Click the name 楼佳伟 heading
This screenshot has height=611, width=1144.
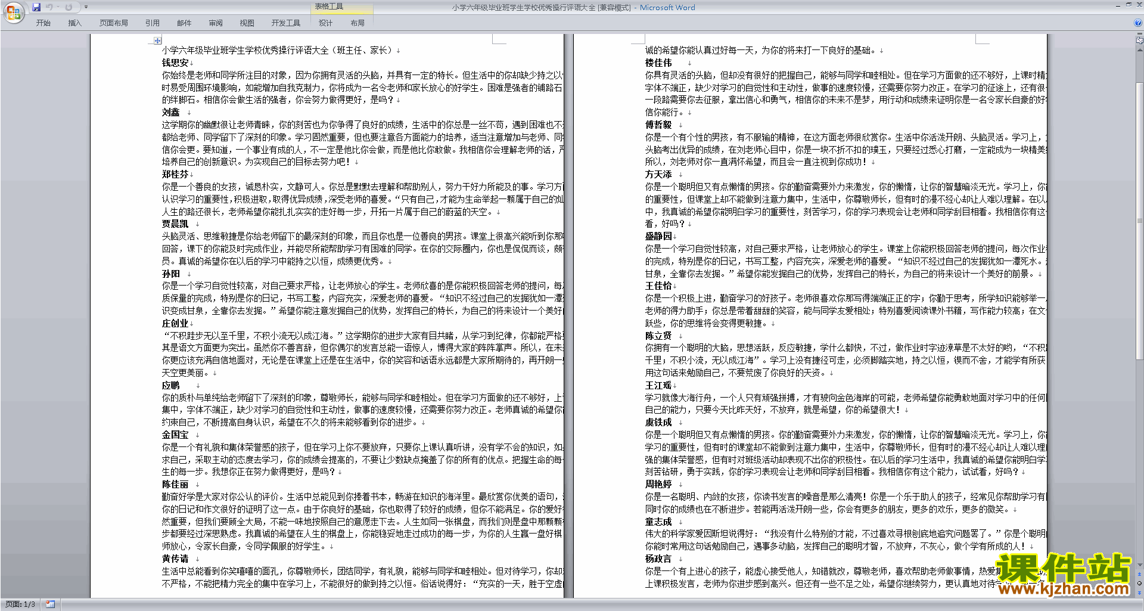pos(658,63)
